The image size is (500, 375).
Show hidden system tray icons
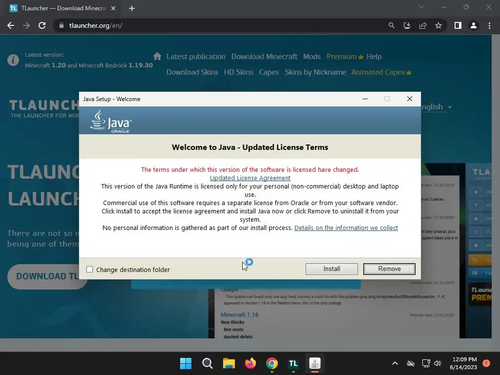(395, 363)
